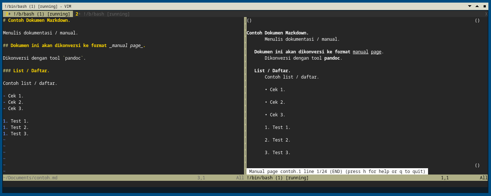The width and height of the screenshot is (491, 196).
Task: Click 'Menulis dokumentasi / manual.' in man page pane
Action: click(302, 39)
